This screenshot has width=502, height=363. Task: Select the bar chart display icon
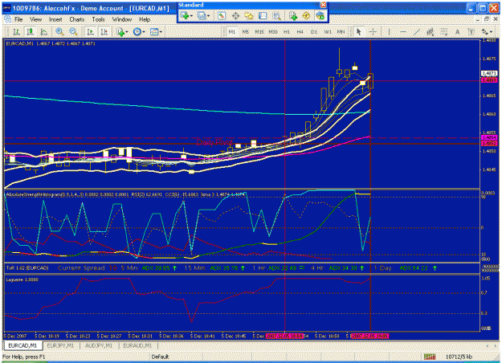pos(16,31)
